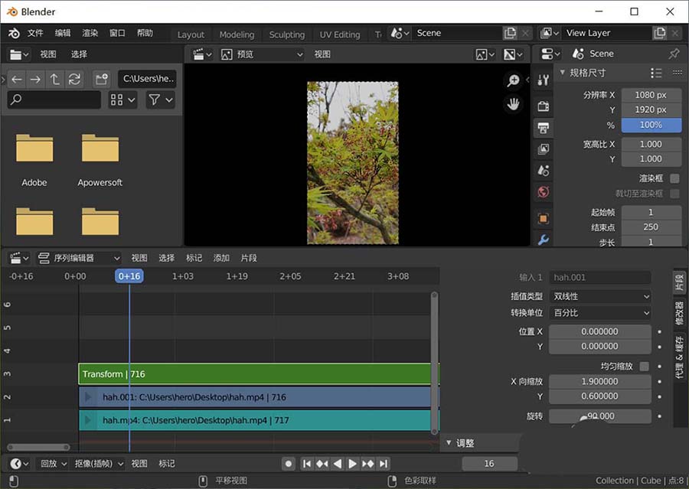Click the resolution percentage 100% slider
The height and width of the screenshot is (489, 689).
(650, 125)
